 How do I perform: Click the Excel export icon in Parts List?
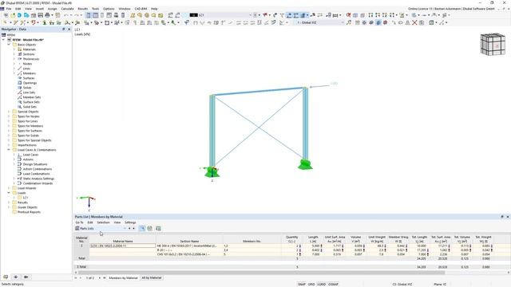[x=158, y=229]
